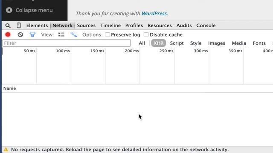Screen dimensions: 273x153
Task: Filter requests by Fonts
Action: tap(259, 43)
